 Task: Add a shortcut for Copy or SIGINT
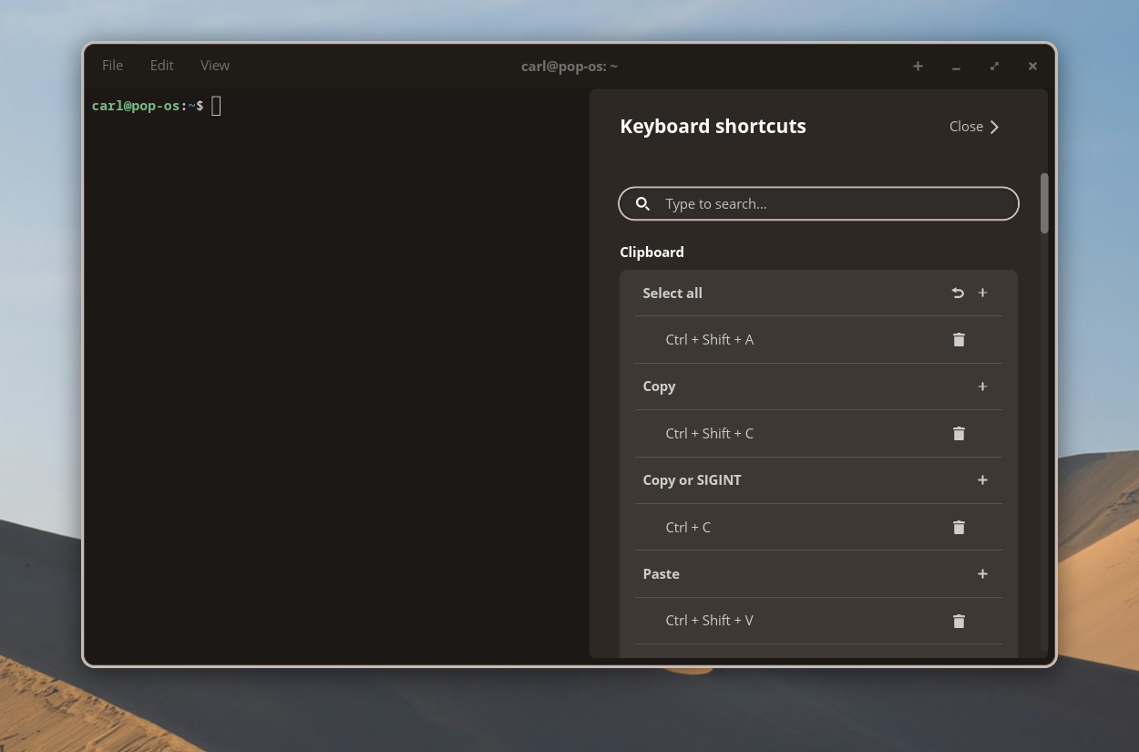(x=982, y=480)
